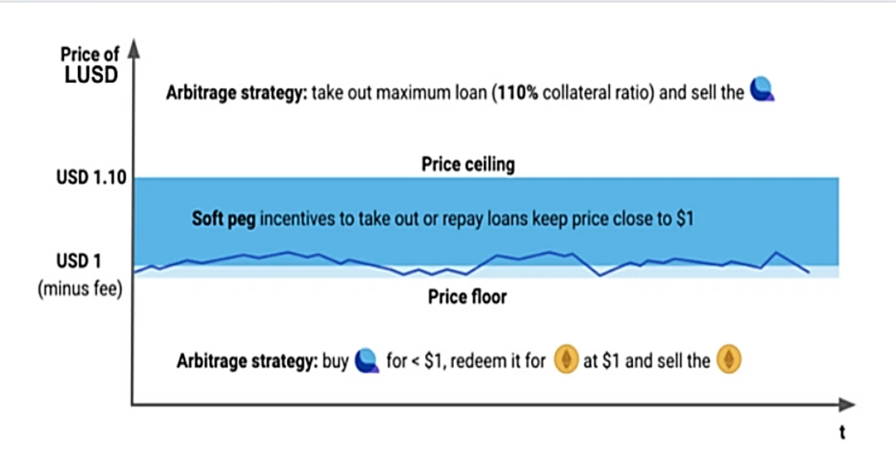Viewport: 896px width, 457px height.
Task: Click the ETH coin ending the bottom line
Action: (729, 362)
